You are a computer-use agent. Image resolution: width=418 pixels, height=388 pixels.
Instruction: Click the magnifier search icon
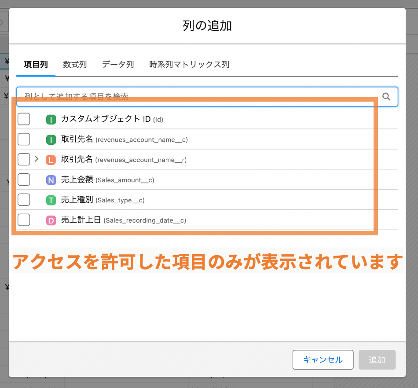(x=386, y=96)
